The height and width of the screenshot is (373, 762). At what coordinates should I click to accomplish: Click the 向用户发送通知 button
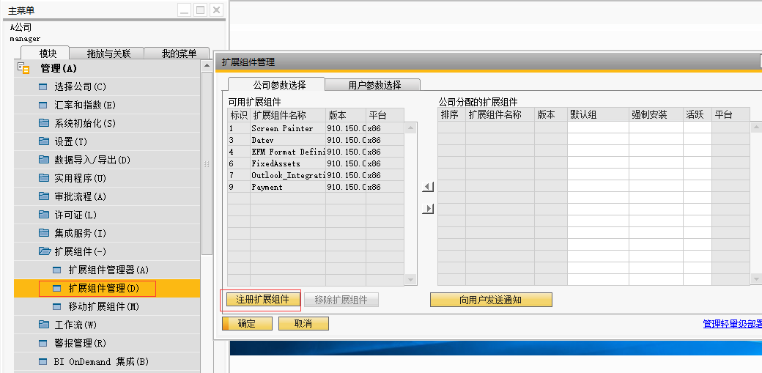491,300
